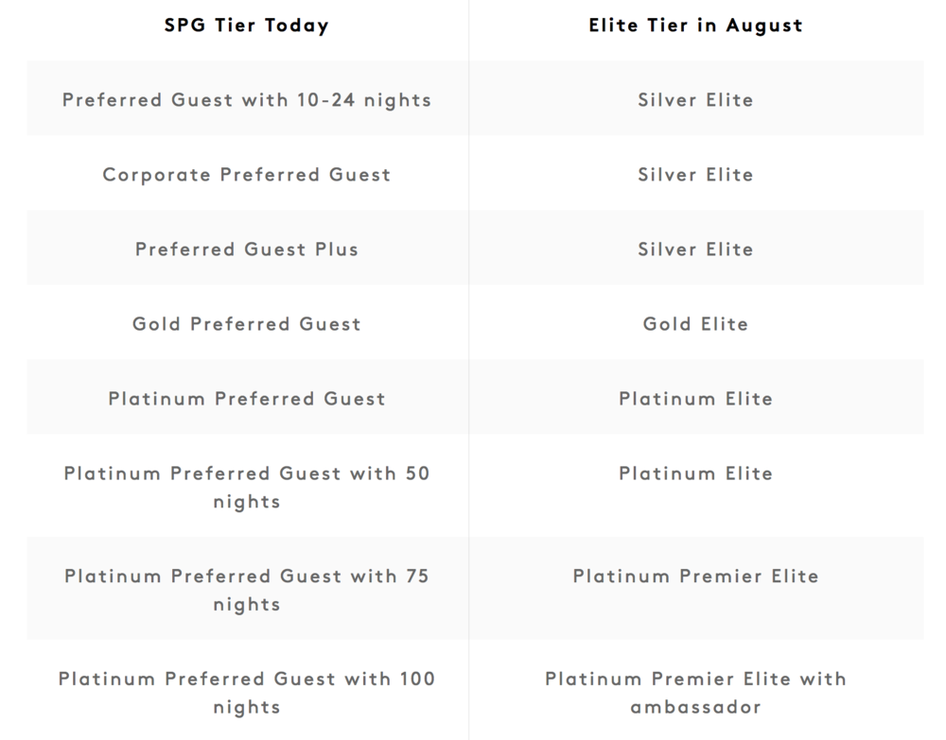Select "Platinum Preferred Guest with 75 nights"
The height and width of the screenshot is (740, 946).
246,590
